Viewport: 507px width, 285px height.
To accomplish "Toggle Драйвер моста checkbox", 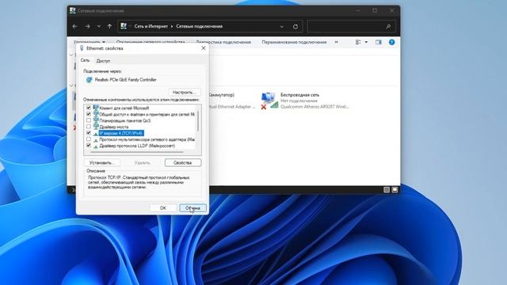I will click(89, 127).
